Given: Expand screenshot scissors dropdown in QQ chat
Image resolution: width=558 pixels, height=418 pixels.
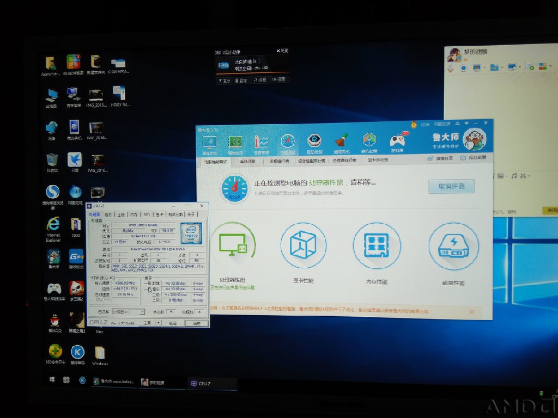Looking at the screenshot, I should click(530, 176).
